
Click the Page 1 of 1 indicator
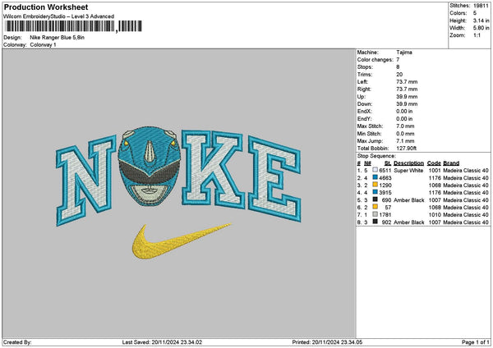point(476,342)
